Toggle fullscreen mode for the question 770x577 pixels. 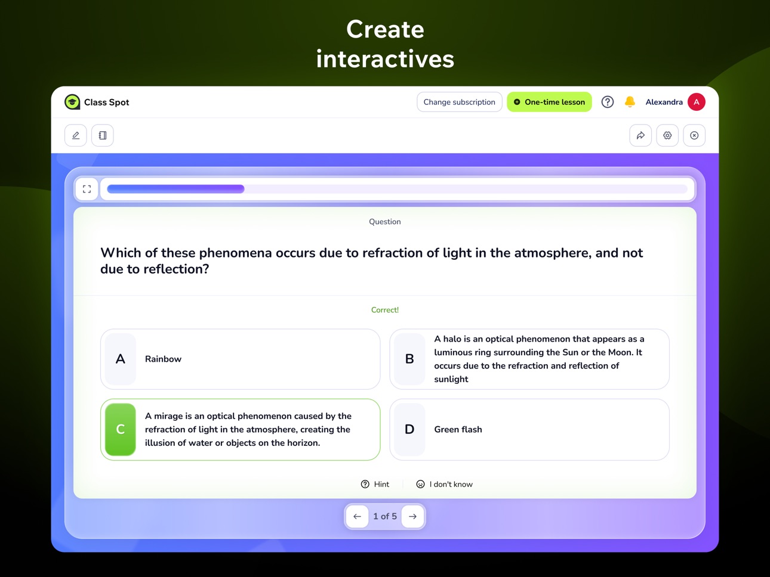coord(87,189)
